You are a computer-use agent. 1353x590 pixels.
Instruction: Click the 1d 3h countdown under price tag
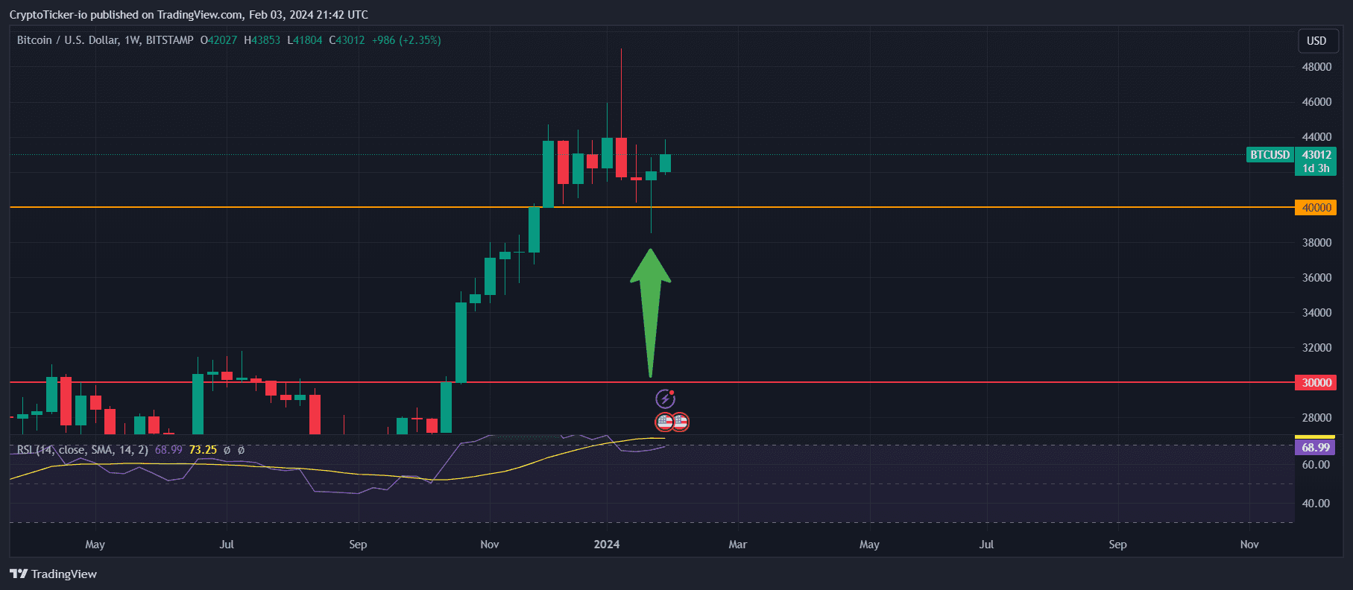(x=1316, y=168)
